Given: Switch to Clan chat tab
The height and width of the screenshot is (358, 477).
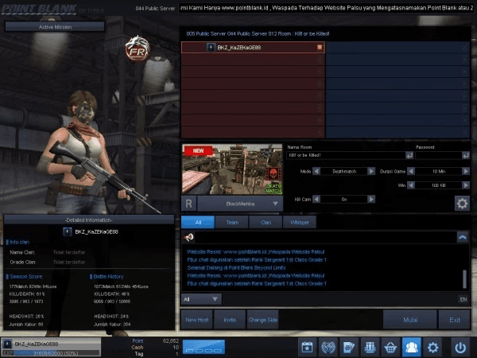Looking at the screenshot, I should pyautogui.click(x=266, y=222).
